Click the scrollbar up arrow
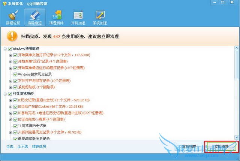 point(237,48)
